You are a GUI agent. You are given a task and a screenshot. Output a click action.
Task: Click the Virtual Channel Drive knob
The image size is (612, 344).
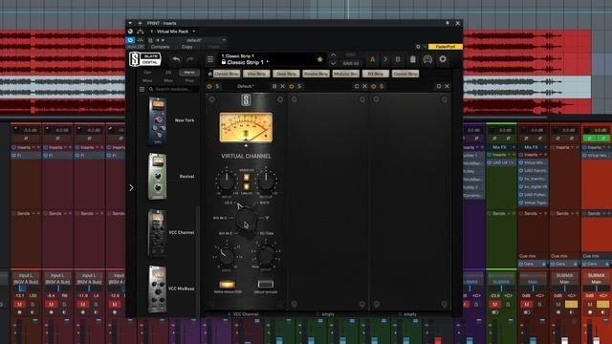tap(226, 256)
